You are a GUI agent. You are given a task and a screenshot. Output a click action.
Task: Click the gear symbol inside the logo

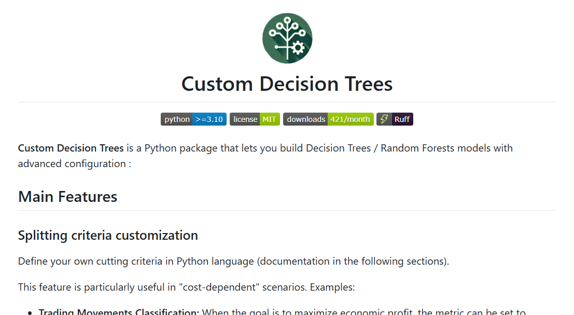tap(298, 48)
